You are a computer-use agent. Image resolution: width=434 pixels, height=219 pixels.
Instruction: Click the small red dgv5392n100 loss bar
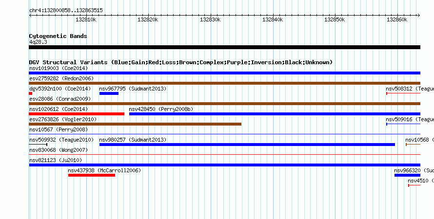[30, 93]
